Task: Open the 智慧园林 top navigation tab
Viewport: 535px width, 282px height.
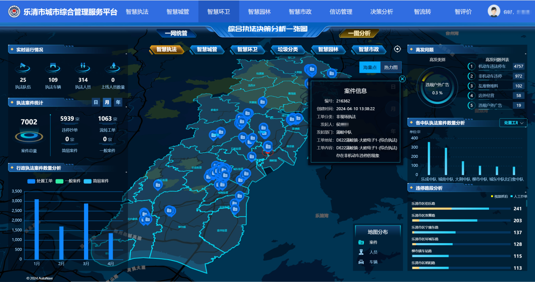Action: tap(259, 11)
